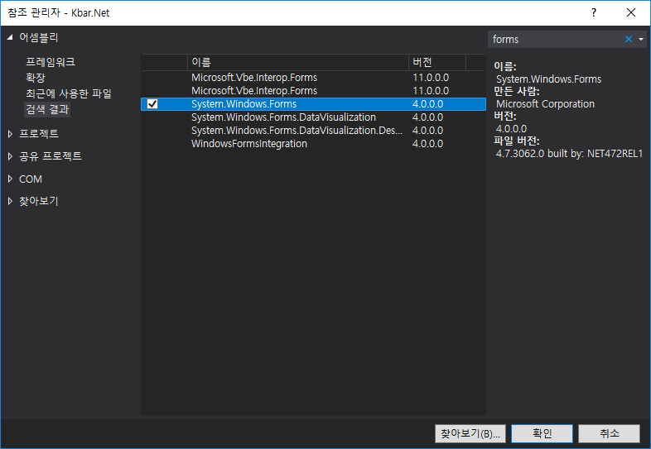The width and height of the screenshot is (651, 449).
Task: Close the 참조 관리자 dialog
Action: 631,13
